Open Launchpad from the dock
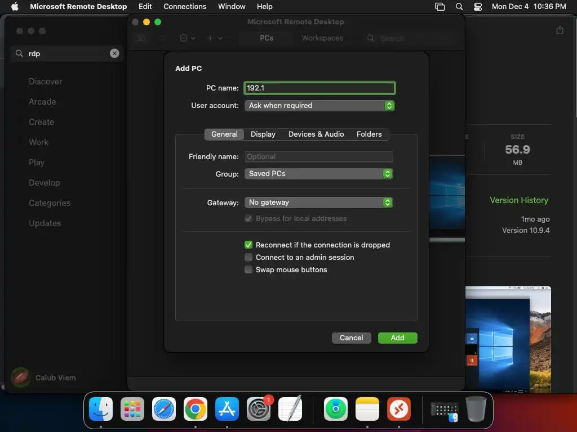This screenshot has height=432, width=577. (x=132, y=408)
